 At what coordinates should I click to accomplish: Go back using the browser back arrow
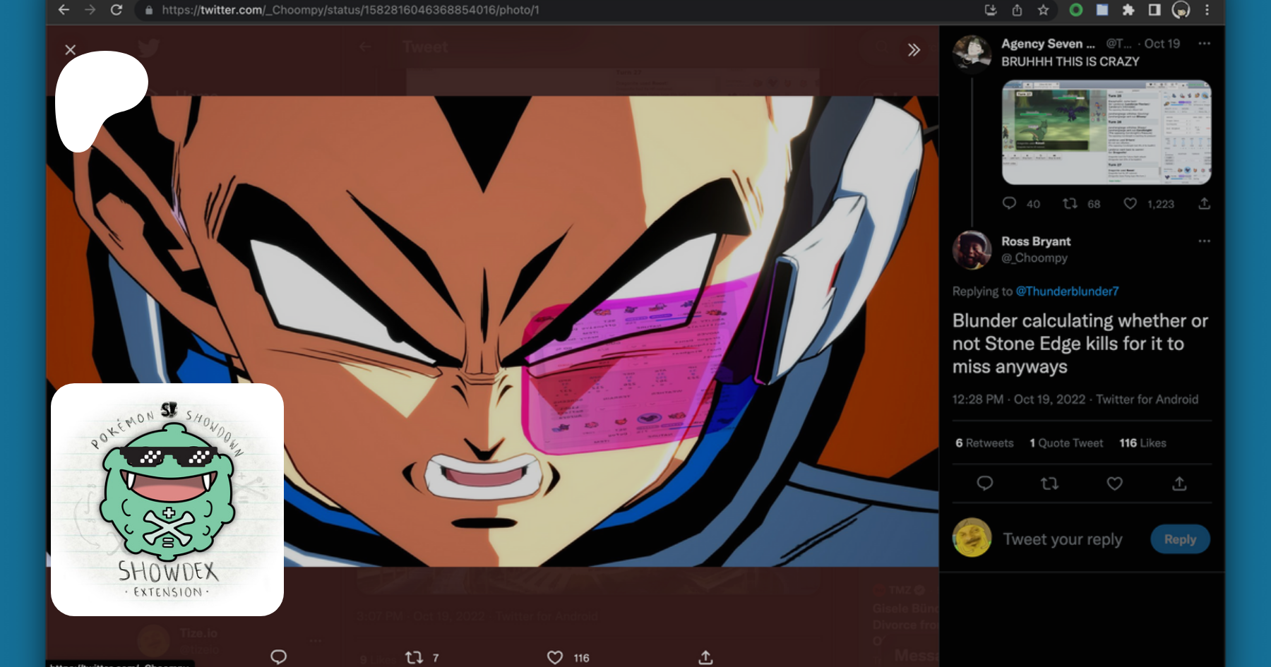click(64, 10)
